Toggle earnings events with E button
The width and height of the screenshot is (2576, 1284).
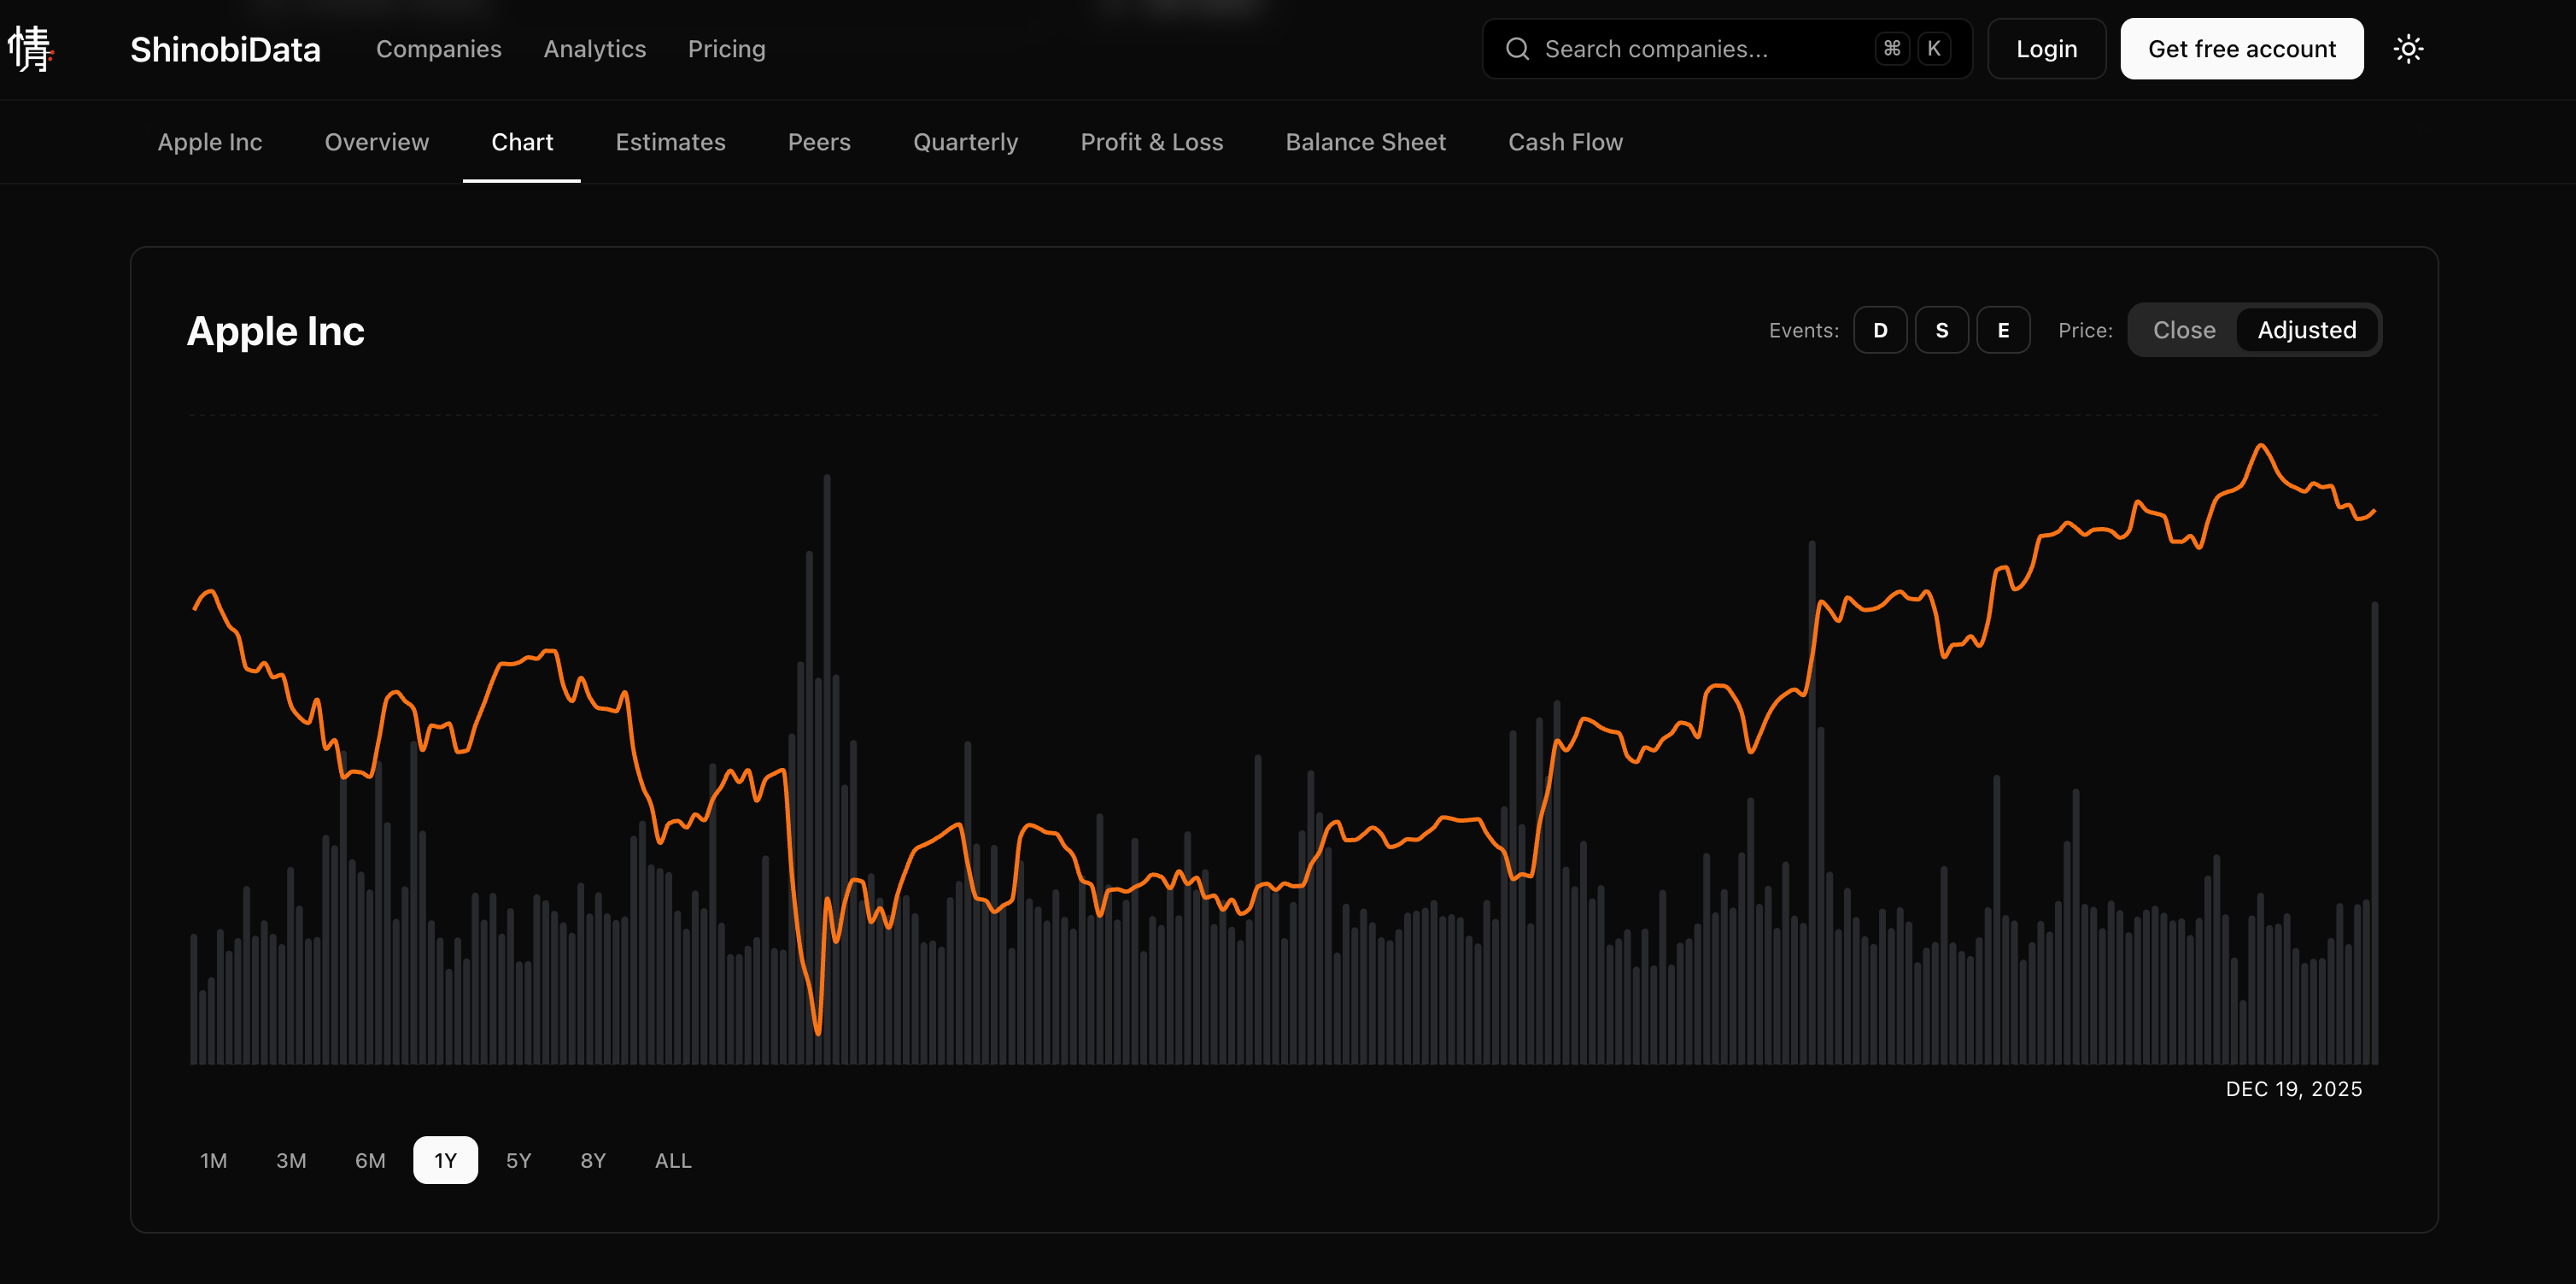[2003, 330]
